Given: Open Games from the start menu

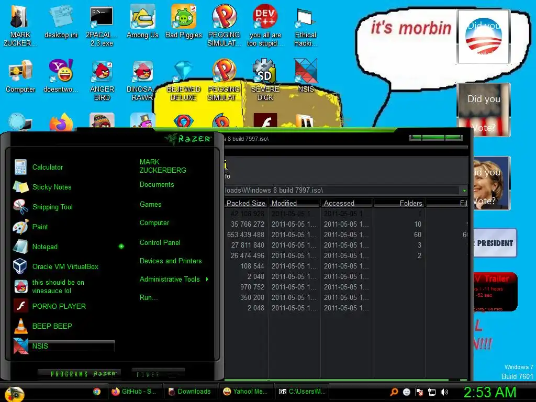Looking at the screenshot, I should pos(150,205).
